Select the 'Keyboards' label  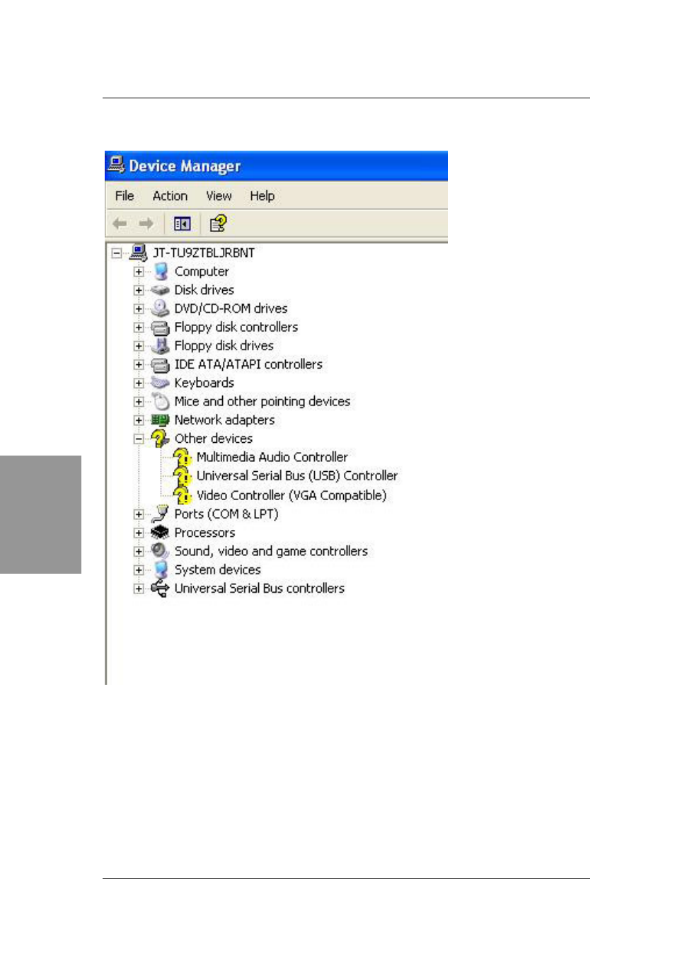click(204, 383)
